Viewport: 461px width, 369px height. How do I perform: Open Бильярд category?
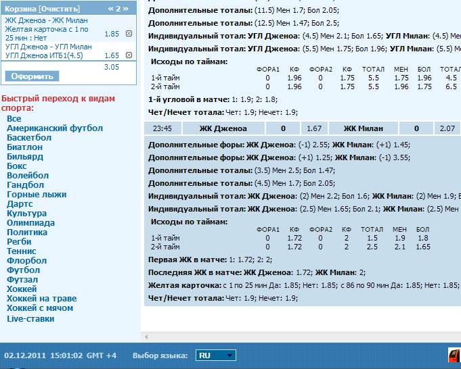pos(25,157)
